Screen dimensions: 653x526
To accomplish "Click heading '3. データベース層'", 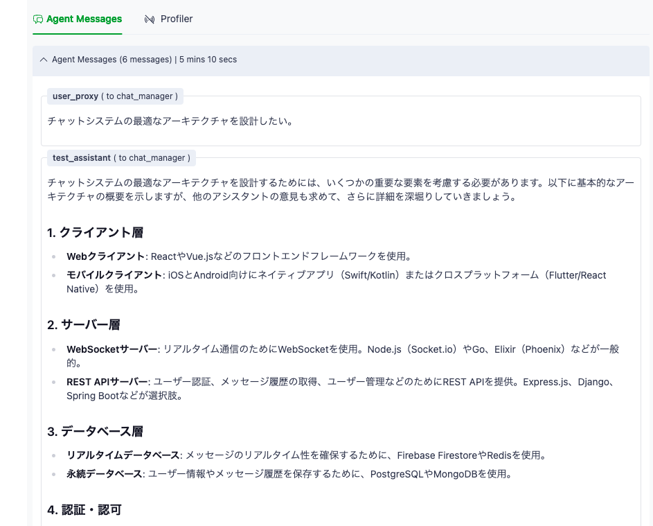I will coord(96,431).
